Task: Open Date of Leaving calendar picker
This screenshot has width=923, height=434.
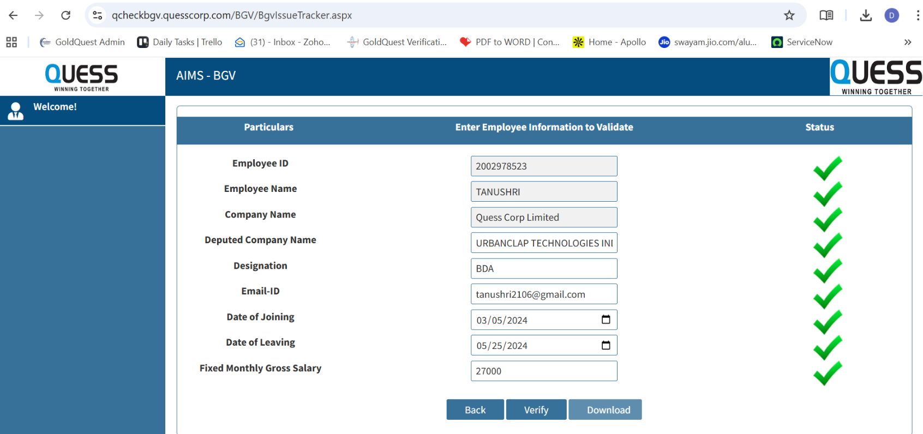Action: pyautogui.click(x=606, y=345)
